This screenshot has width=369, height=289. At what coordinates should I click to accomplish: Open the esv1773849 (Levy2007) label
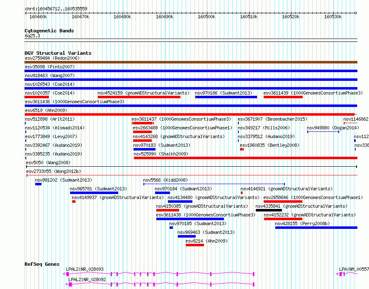(x=51, y=136)
